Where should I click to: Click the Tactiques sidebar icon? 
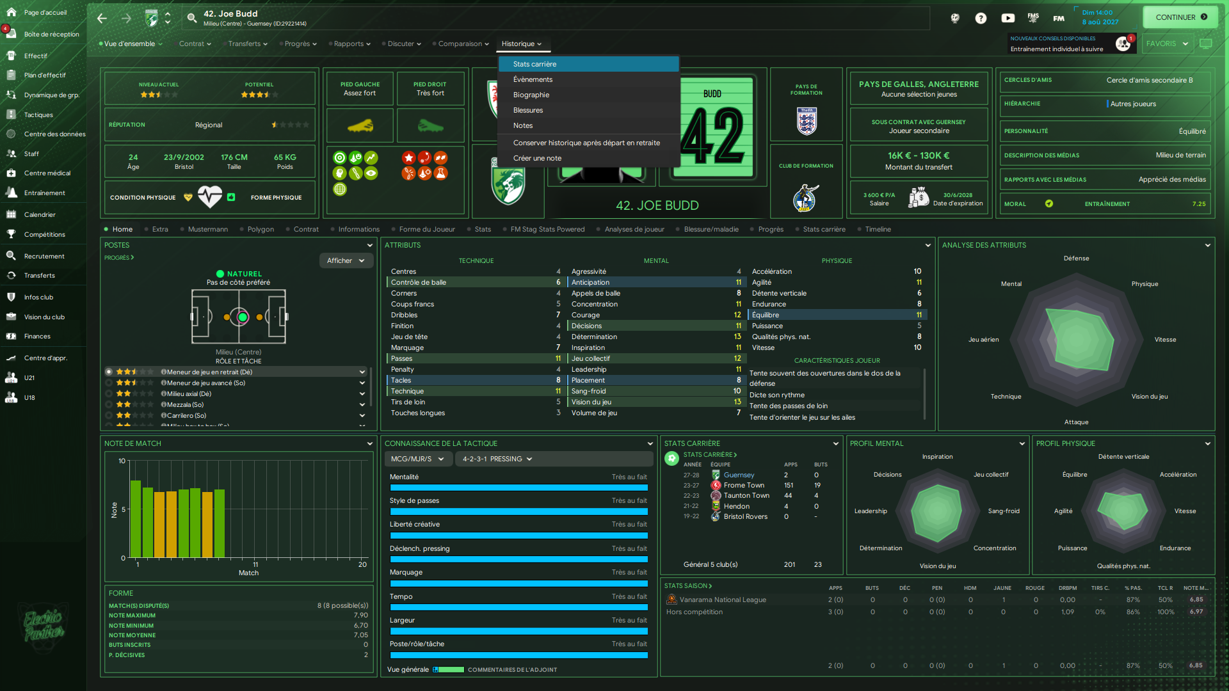pyautogui.click(x=11, y=115)
